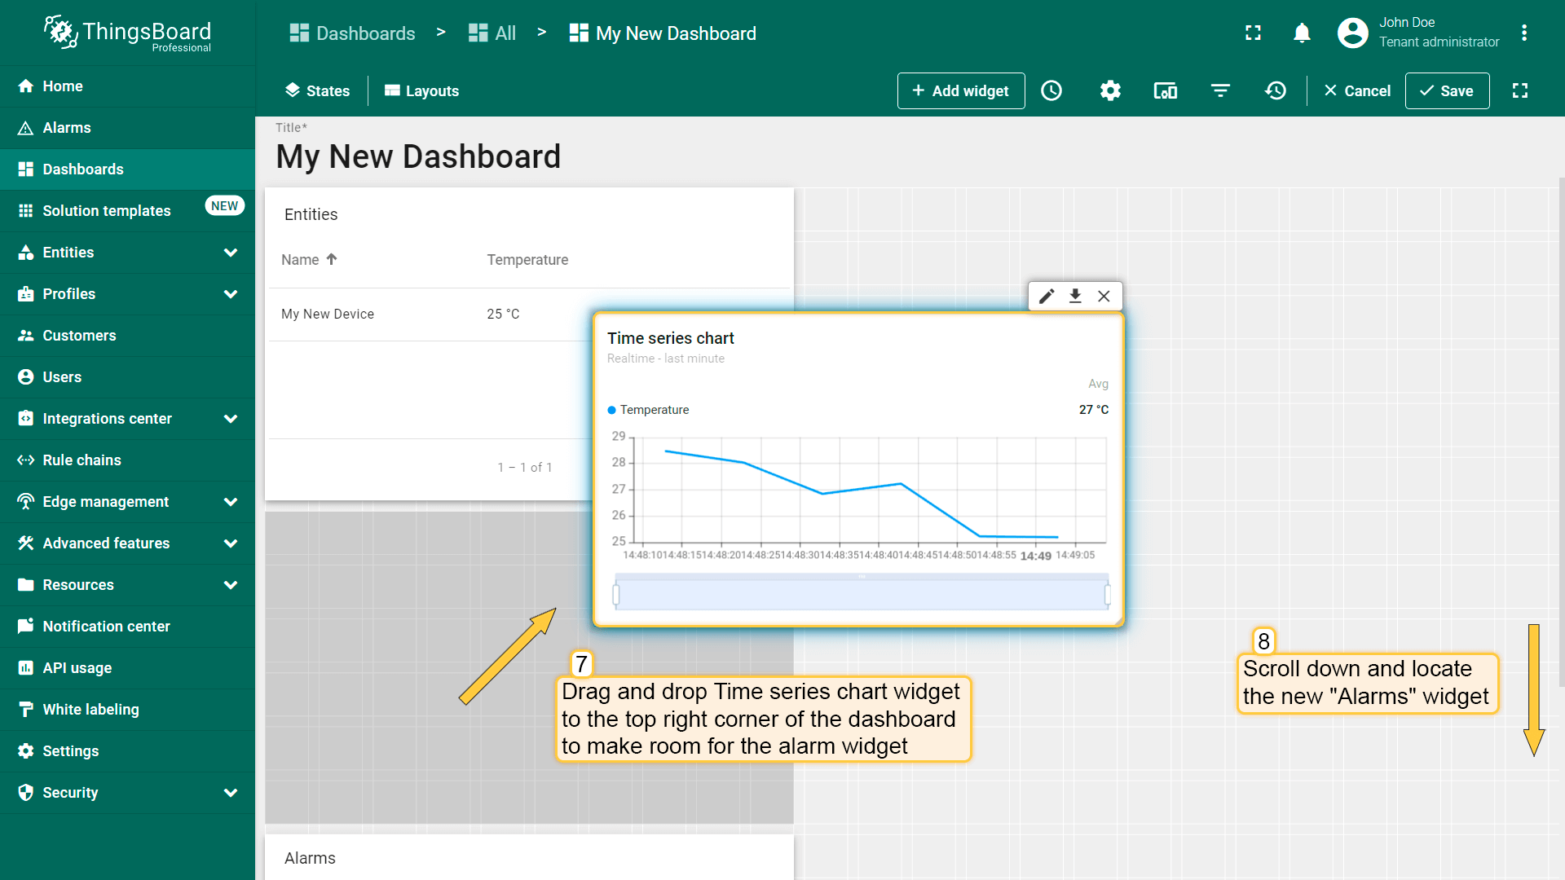This screenshot has width=1565, height=880.
Task: Go to Rule chains page
Action: point(82,460)
